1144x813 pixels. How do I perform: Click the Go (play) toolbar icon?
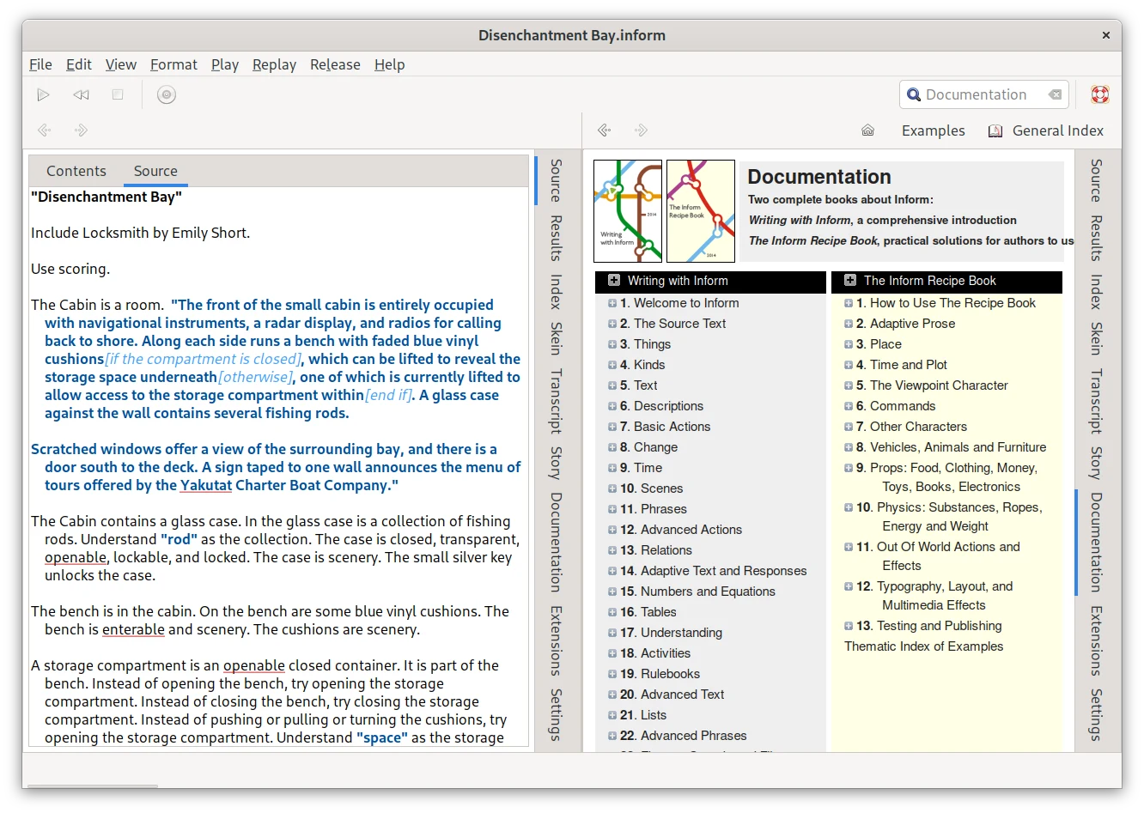tap(44, 94)
